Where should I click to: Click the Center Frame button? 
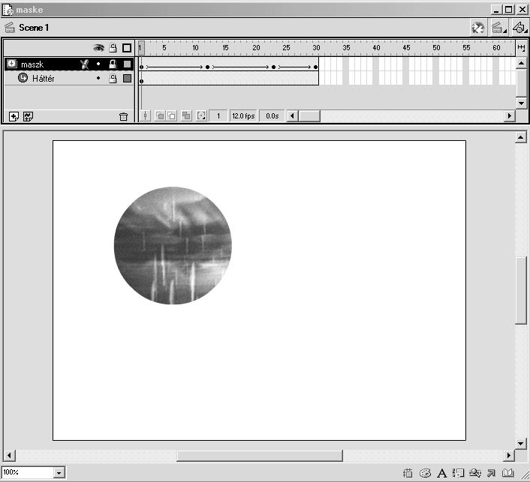[145, 116]
